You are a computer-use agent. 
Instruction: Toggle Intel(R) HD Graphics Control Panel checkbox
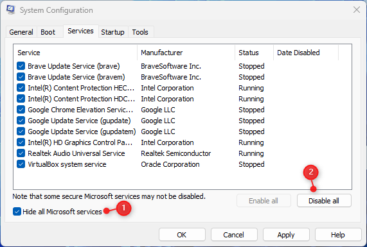click(21, 142)
